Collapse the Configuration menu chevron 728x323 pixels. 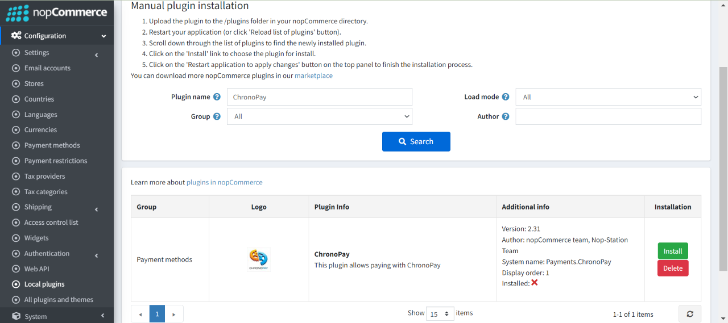pyautogui.click(x=104, y=36)
